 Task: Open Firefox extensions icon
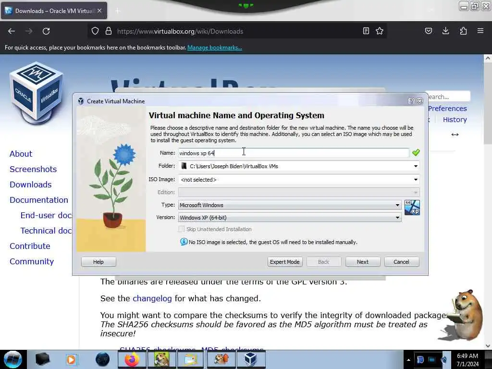coord(463,31)
